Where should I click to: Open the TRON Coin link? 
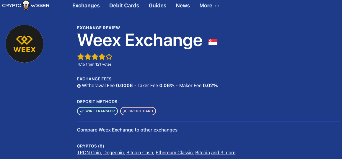[89, 153]
